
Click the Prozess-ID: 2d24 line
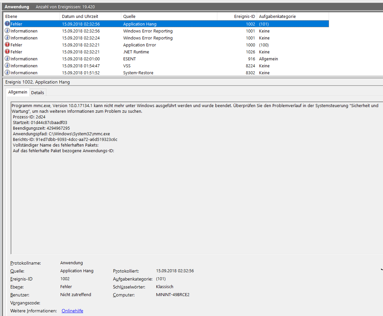[x=29, y=117]
